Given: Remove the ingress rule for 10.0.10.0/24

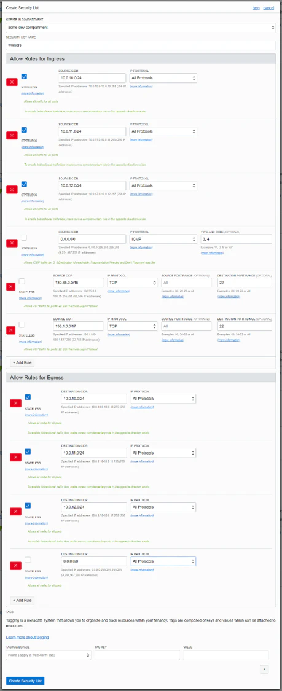Looking at the screenshot, I should pyautogui.click(x=12, y=82).
